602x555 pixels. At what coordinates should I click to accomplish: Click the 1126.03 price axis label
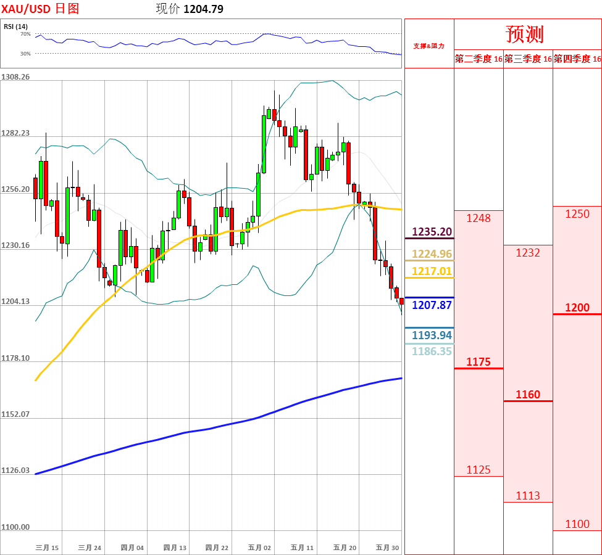[15, 471]
